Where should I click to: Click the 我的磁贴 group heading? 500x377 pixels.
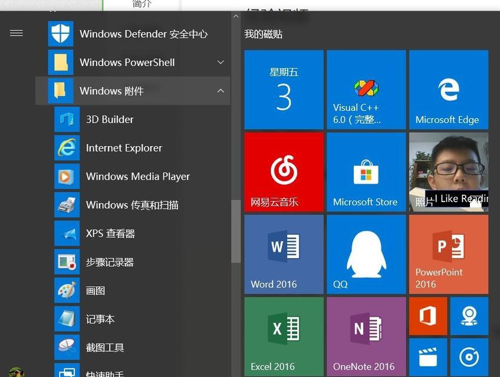tap(264, 34)
